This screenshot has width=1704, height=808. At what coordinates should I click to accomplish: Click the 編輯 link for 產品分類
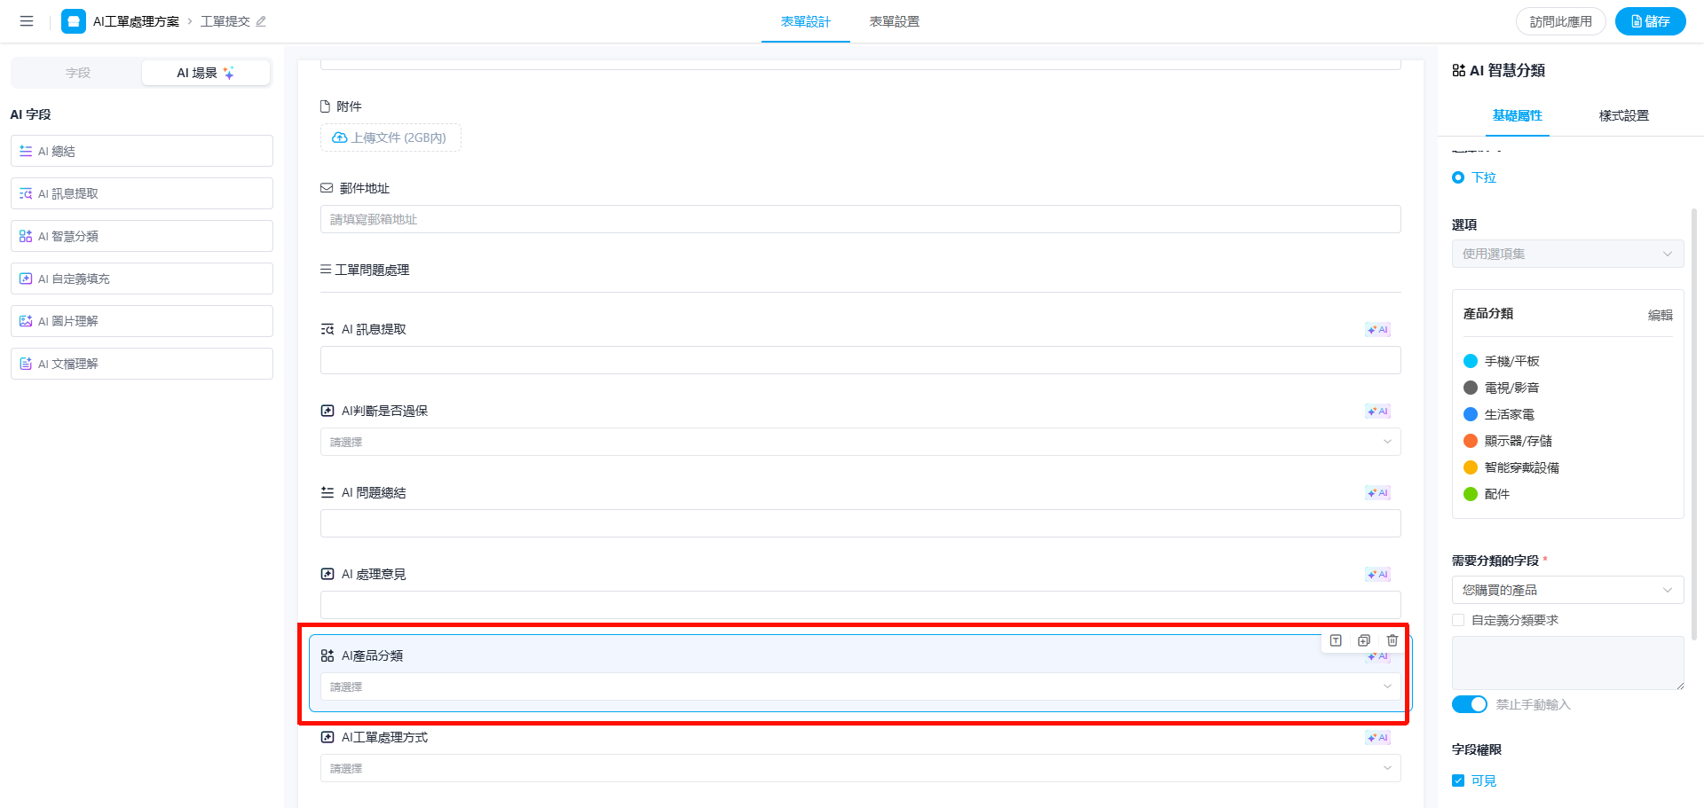tap(1660, 315)
